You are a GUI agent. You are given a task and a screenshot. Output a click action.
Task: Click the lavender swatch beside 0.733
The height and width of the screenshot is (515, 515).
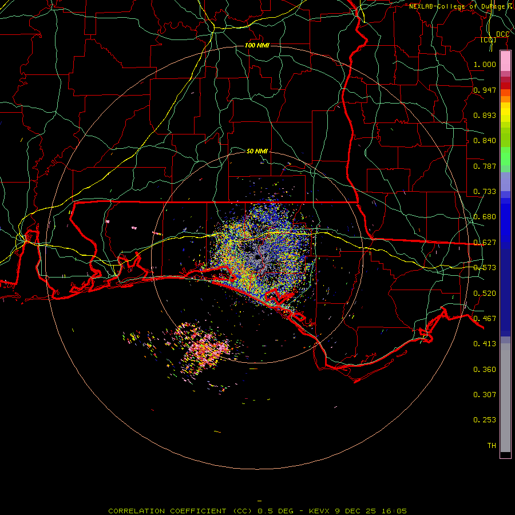pos(505,182)
